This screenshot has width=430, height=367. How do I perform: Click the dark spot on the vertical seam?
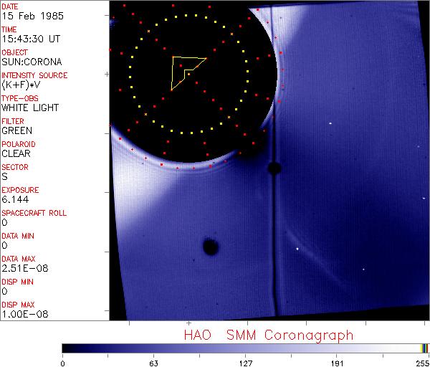[274, 168]
